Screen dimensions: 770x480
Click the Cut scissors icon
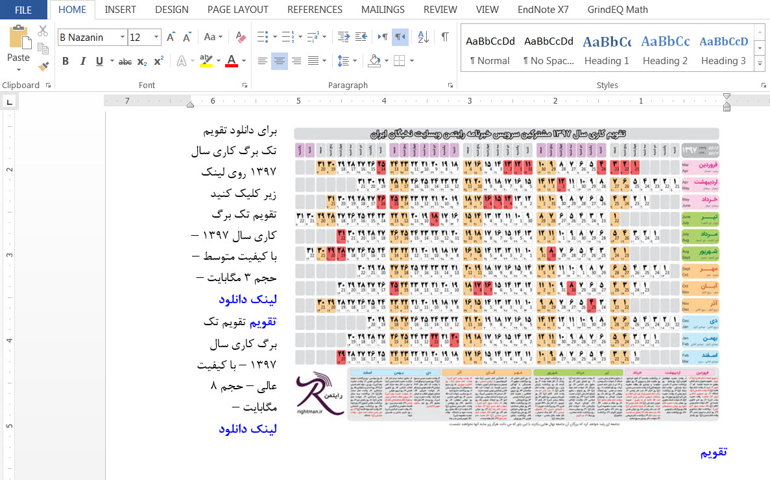click(43, 30)
